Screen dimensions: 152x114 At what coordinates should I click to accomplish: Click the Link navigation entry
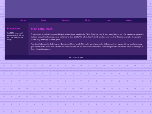[109, 20]
